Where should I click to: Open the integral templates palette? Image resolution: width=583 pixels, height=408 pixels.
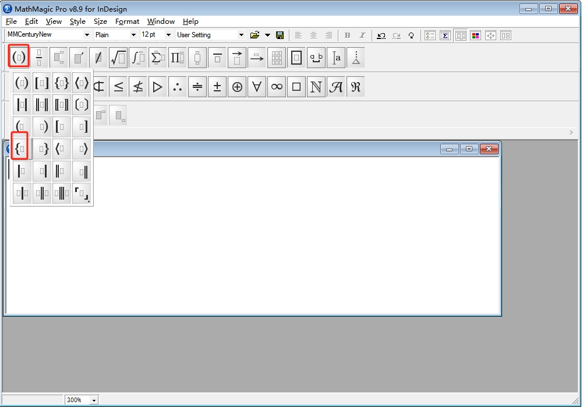[x=137, y=58]
